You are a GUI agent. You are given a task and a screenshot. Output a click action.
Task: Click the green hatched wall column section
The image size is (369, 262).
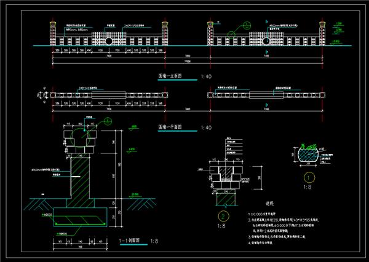pyautogui.click(x=80, y=179)
